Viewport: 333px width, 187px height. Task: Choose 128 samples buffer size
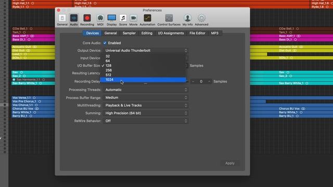pos(143,65)
